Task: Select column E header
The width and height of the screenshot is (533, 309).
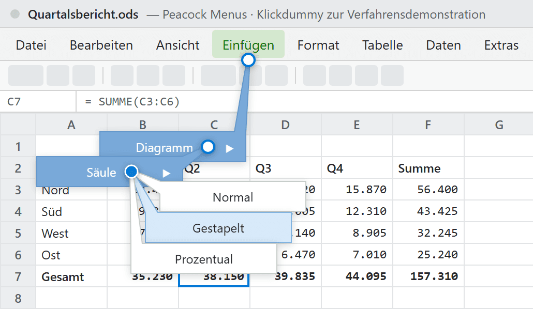Action: point(357,125)
